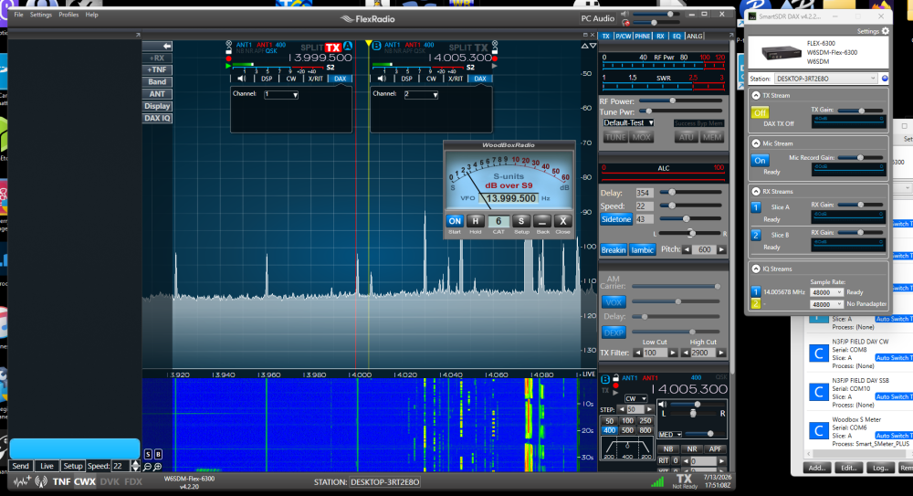Image resolution: width=913 pixels, height=496 pixels.
Task: Click the slice B letter badge in flag
Action: (376, 46)
